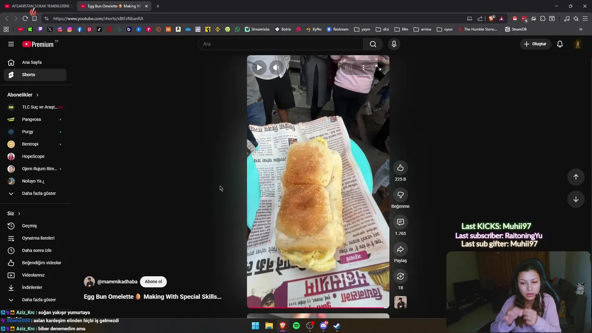Open İndirilenler downloads

[x=35, y=287]
